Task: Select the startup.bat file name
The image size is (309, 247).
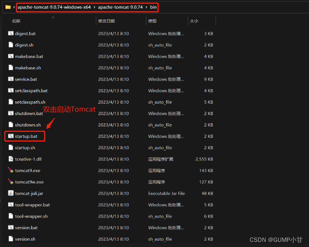Action: click(x=26, y=136)
